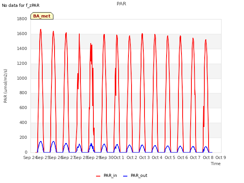Click the Sep 24 x-axis tick label
Screen dimensions: 244x183
coord(30,157)
